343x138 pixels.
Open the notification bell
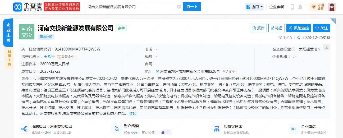[300, 7]
